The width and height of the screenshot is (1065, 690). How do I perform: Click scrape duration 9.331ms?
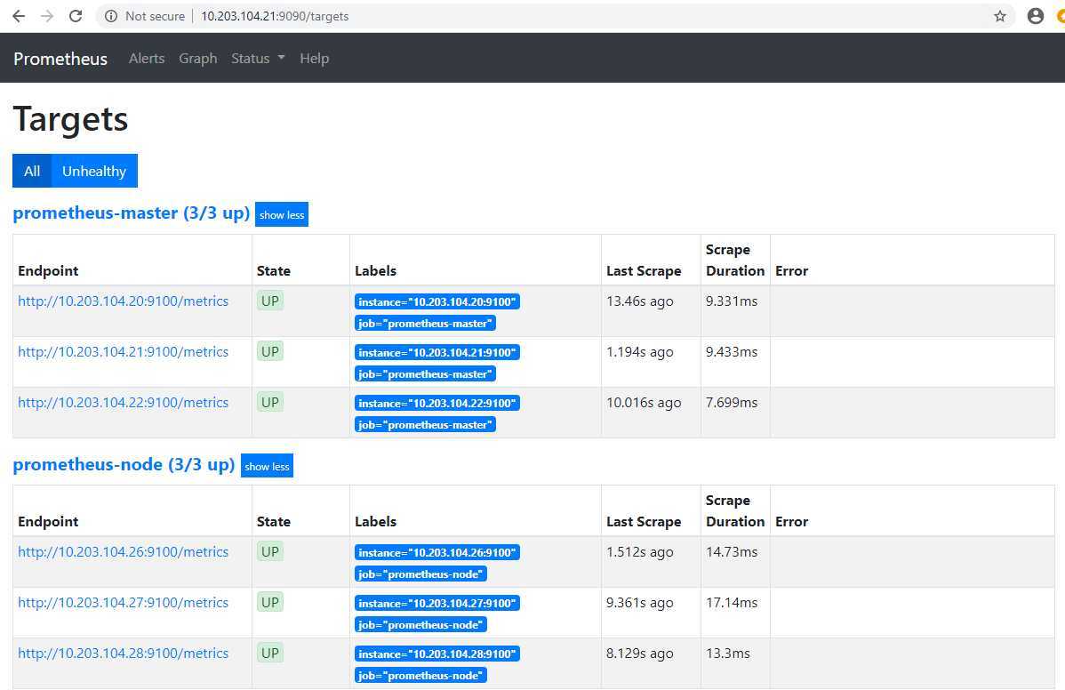tap(732, 301)
